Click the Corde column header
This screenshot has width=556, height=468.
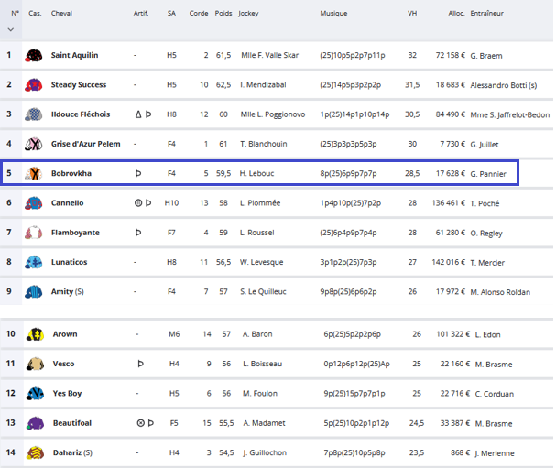click(x=198, y=14)
